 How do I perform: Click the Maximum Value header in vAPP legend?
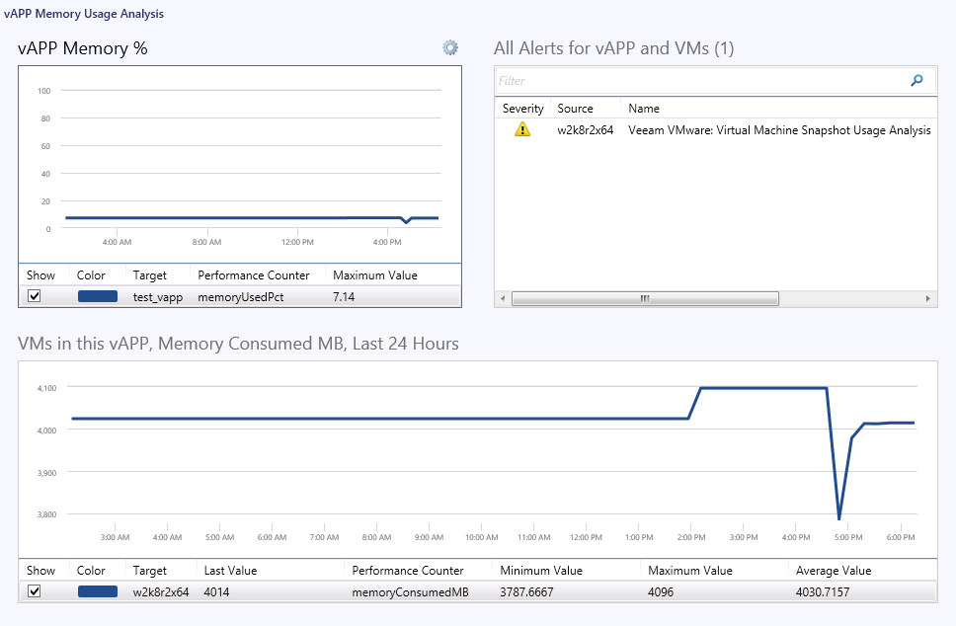coord(375,274)
